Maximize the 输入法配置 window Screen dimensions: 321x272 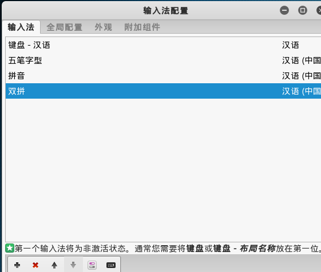click(x=302, y=10)
